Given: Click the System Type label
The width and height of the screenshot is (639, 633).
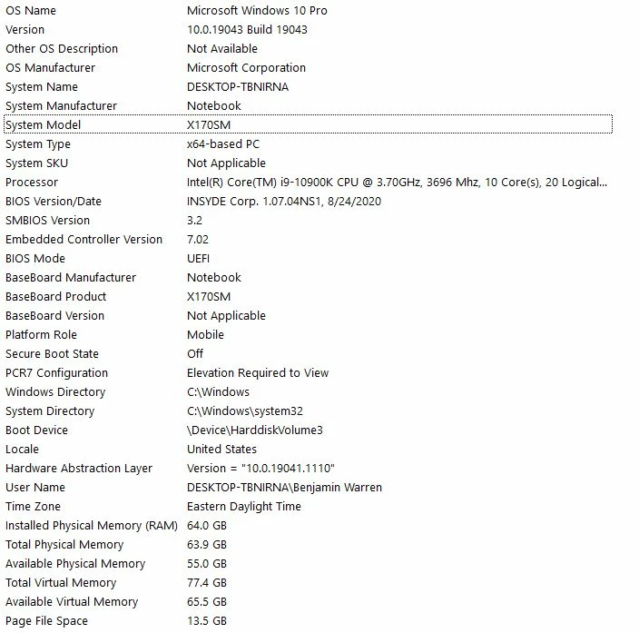Looking at the screenshot, I should coord(38,144).
